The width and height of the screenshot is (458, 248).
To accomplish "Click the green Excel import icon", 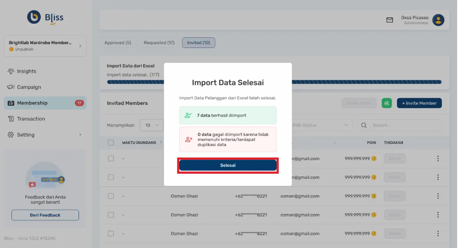I will pos(387,103).
